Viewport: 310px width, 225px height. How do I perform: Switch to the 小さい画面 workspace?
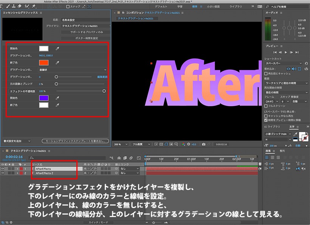213,6
